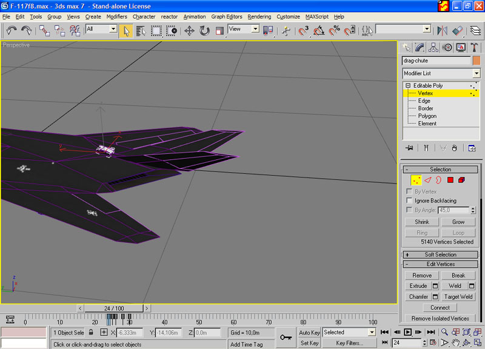Expand the Soft Selection rollout
This screenshot has width=485, height=349.
click(x=441, y=254)
